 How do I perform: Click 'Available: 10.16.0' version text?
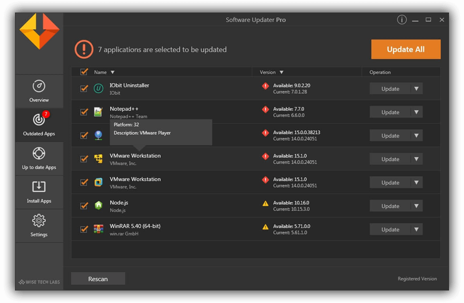pyautogui.click(x=291, y=203)
